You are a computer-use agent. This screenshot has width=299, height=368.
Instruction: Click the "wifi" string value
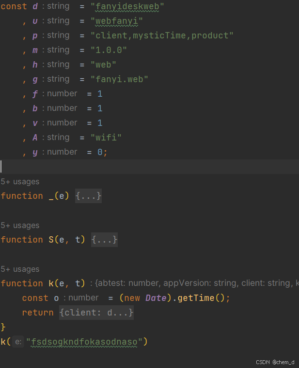click(x=106, y=138)
